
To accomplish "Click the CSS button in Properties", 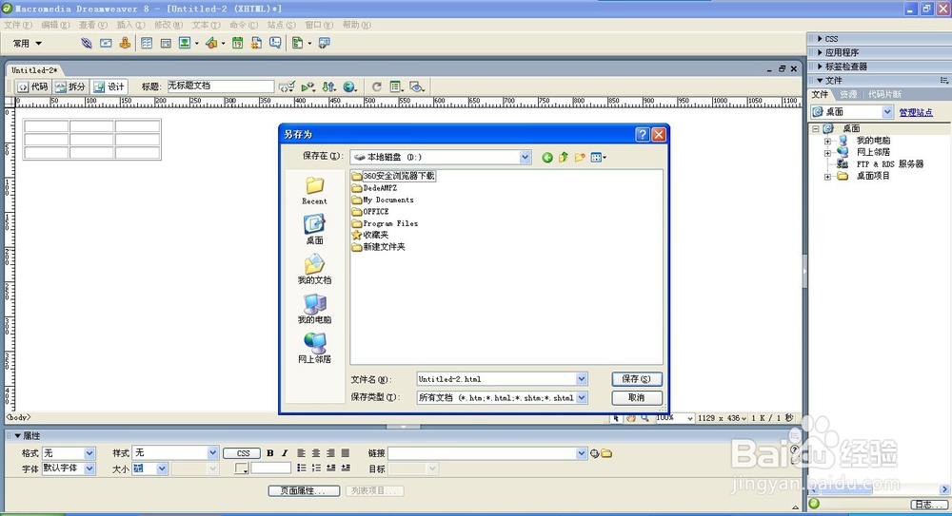I will [x=243, y=453].
